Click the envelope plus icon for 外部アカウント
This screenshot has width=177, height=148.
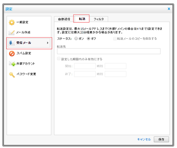(x=12, y=64)
